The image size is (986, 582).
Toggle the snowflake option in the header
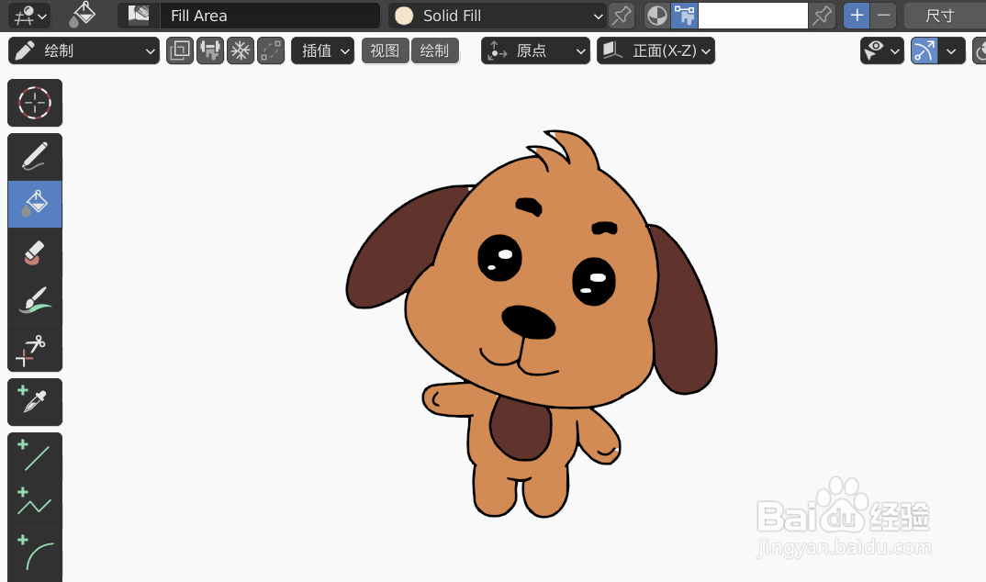240,50
